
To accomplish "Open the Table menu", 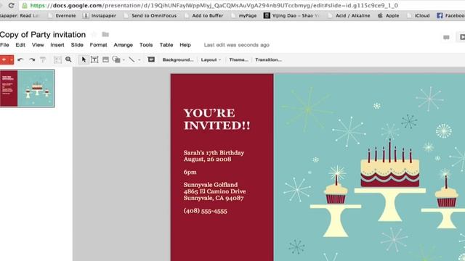I will pyautogui.click(x=166, y=45).
